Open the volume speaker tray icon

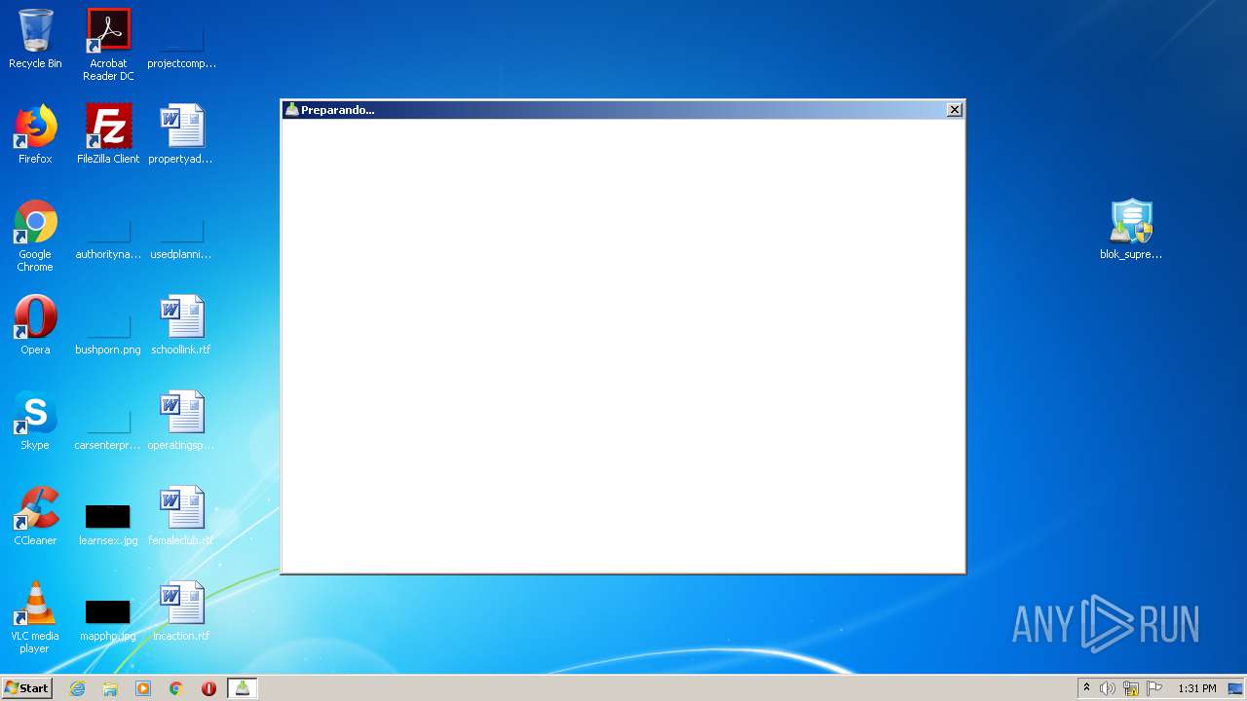[1108, 688]
